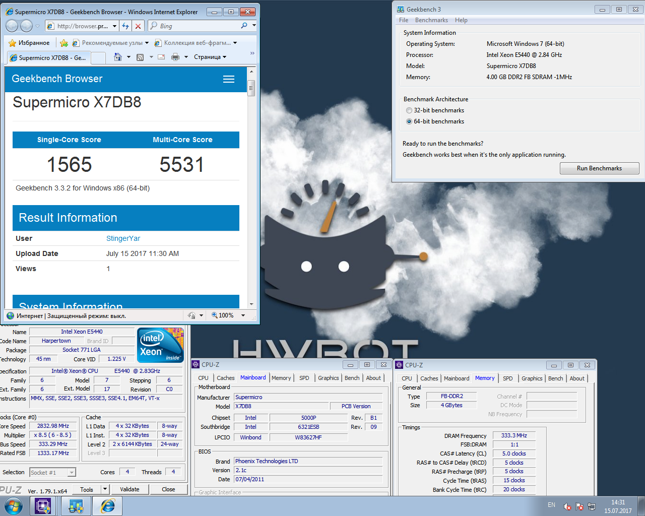The width and height of the screenshot is (645, 516).
Task: Open the Action Center flag tray icon
Action: click(x=579, y=506)
